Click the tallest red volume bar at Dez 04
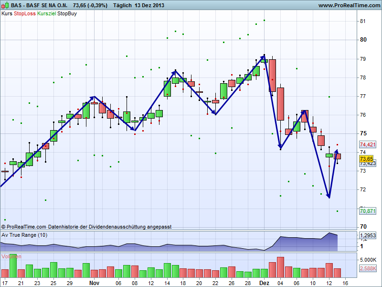 click(280, 267)
